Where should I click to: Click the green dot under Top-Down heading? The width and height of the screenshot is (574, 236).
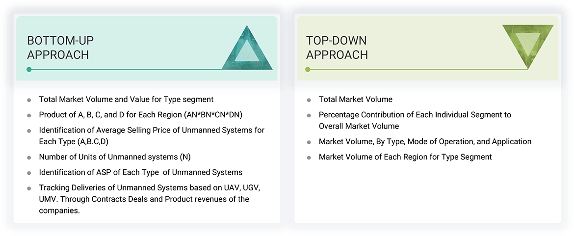(308, 69)
